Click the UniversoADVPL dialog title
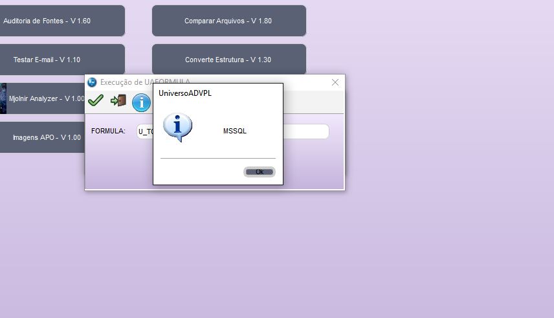The width and height of the screenshot is (554, 318). 185,93
